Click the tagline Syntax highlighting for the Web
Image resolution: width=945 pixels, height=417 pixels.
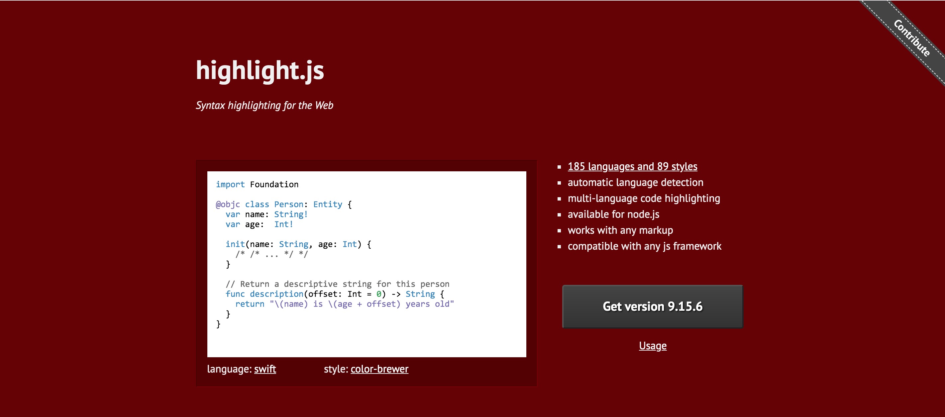[264, 106]
